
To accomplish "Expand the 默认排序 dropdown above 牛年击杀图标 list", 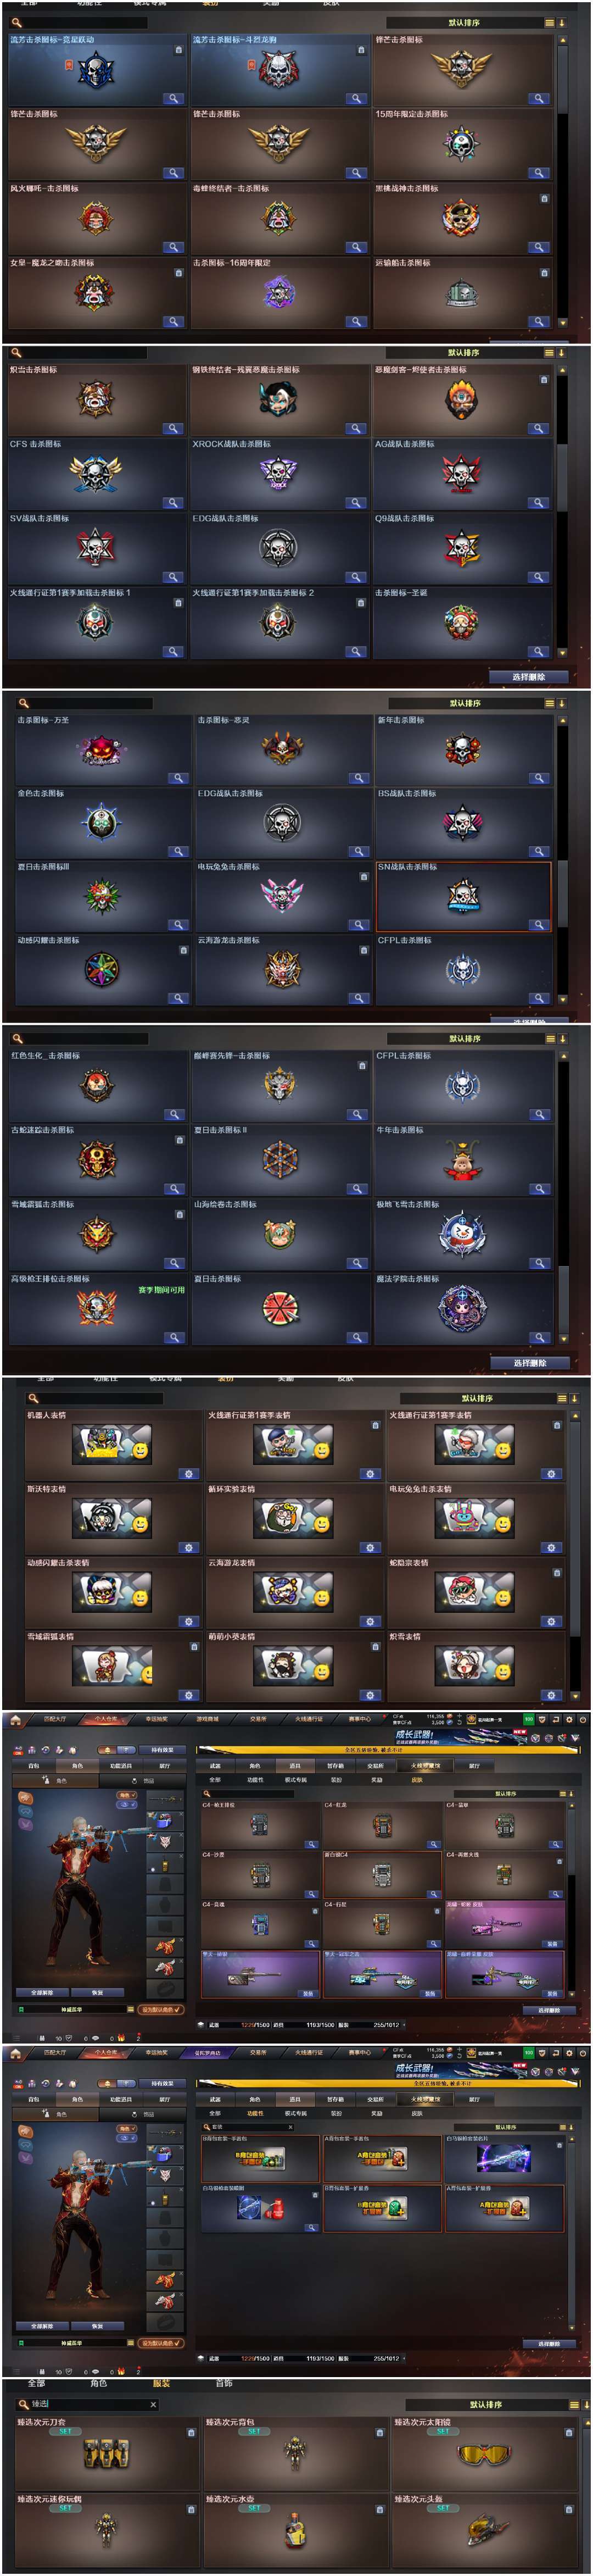I will coord(465,1038).
